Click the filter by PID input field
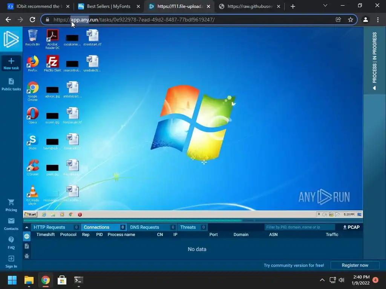 pyautogui.click(x=300, y=227)
